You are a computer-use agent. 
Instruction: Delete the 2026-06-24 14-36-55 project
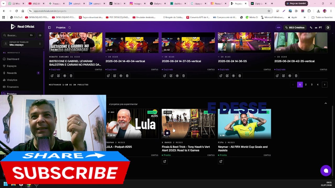point(240,76)
